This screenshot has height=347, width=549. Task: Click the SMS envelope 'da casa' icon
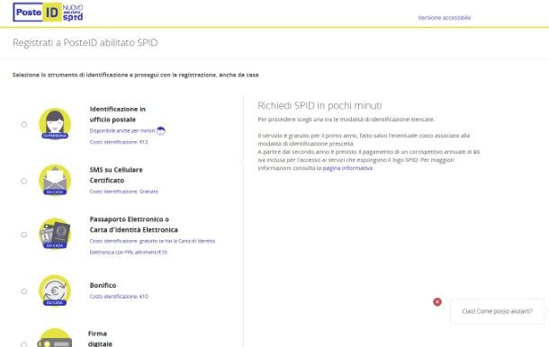55,180
